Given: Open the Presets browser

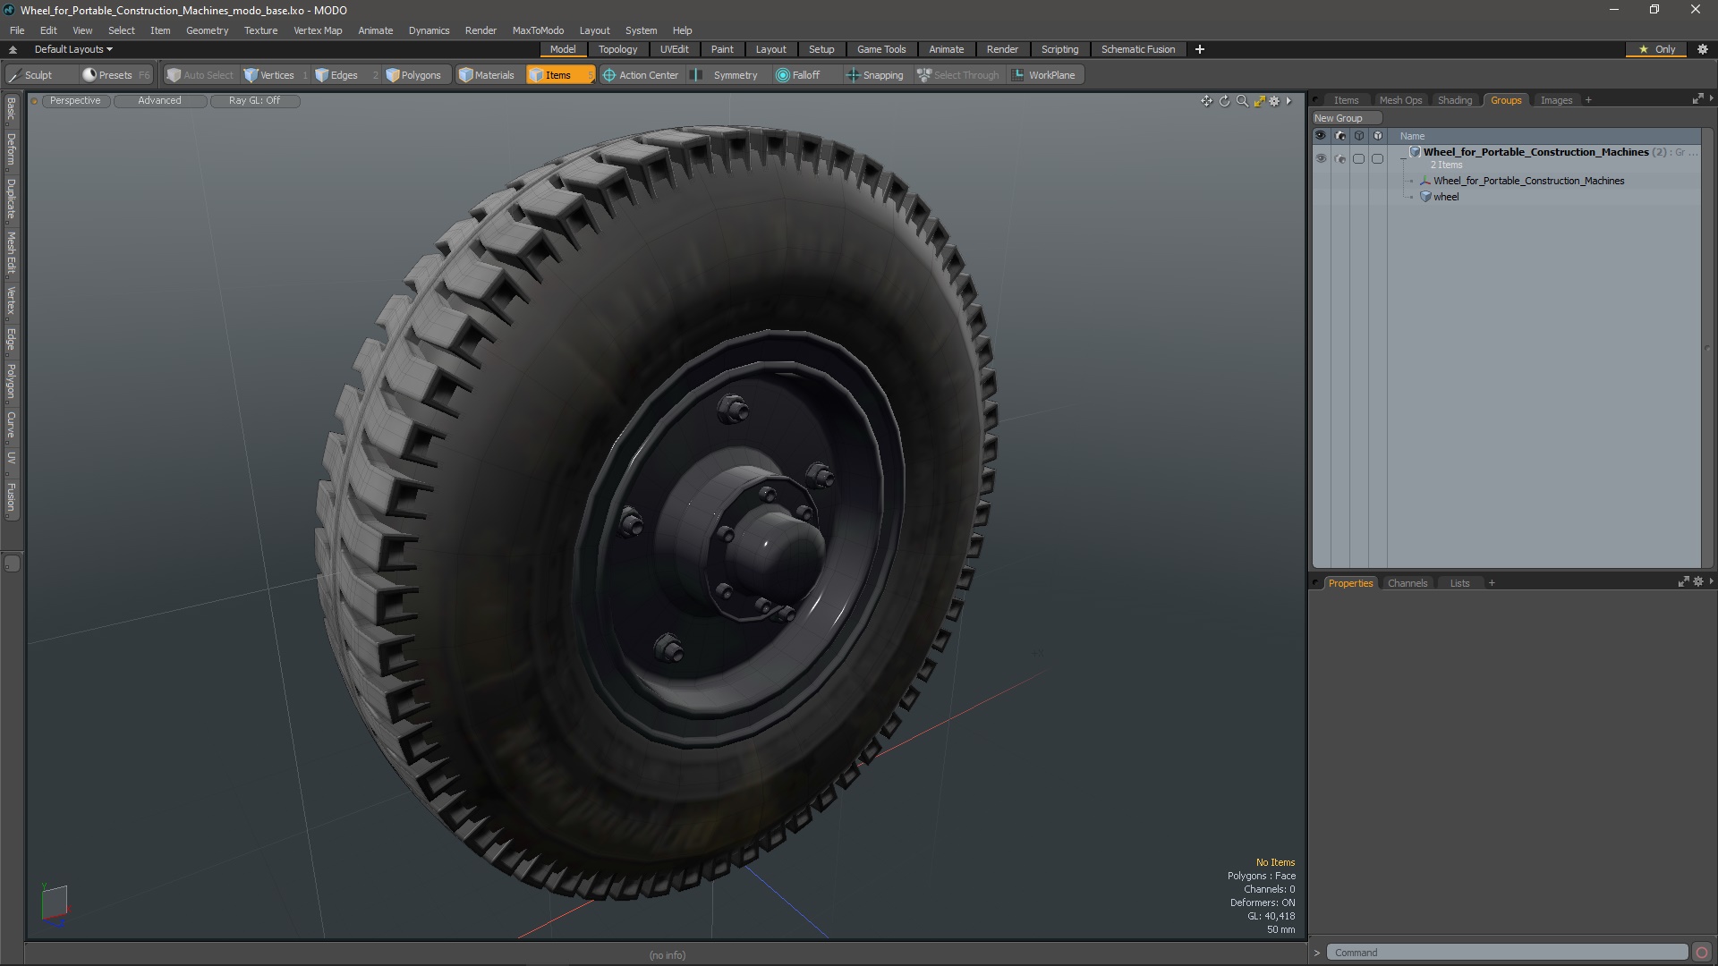Looking at the screenshot, I should point(115,75).
